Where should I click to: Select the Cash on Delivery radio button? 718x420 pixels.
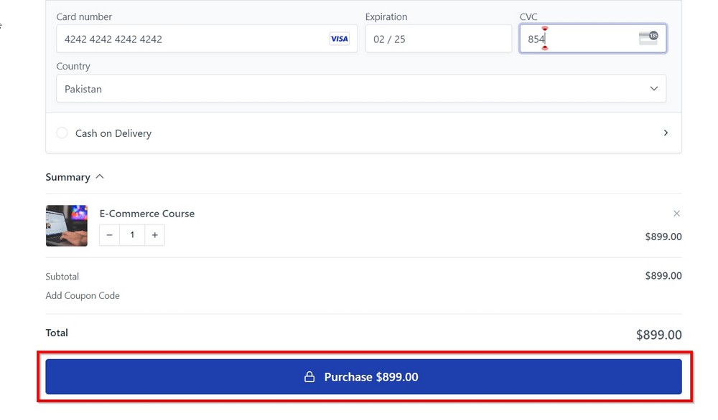pyautogui.click(x=62, y=133)
